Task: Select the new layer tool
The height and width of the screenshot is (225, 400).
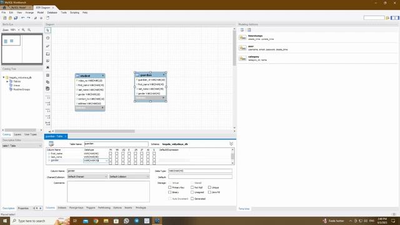Action: pos(47,54)
